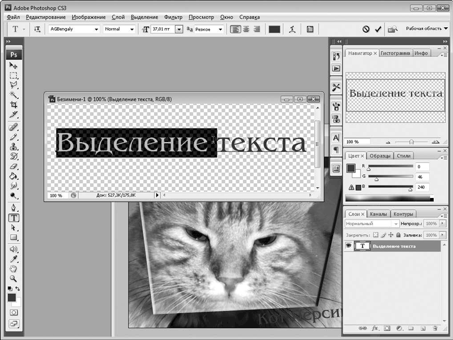Switch to the Гистограмма tab
This screenshot has width=453, height=340.
(395, 53)
